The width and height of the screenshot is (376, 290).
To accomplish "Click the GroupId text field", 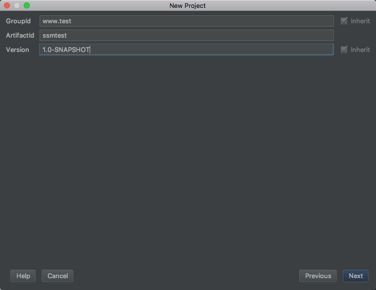I will coord(186,21).
